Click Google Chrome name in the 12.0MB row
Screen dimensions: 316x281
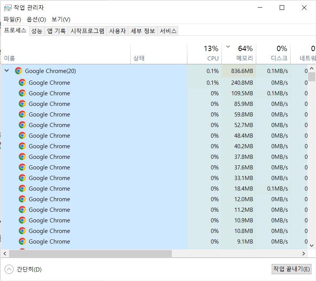pyautogui.click(x=49, y=199)
